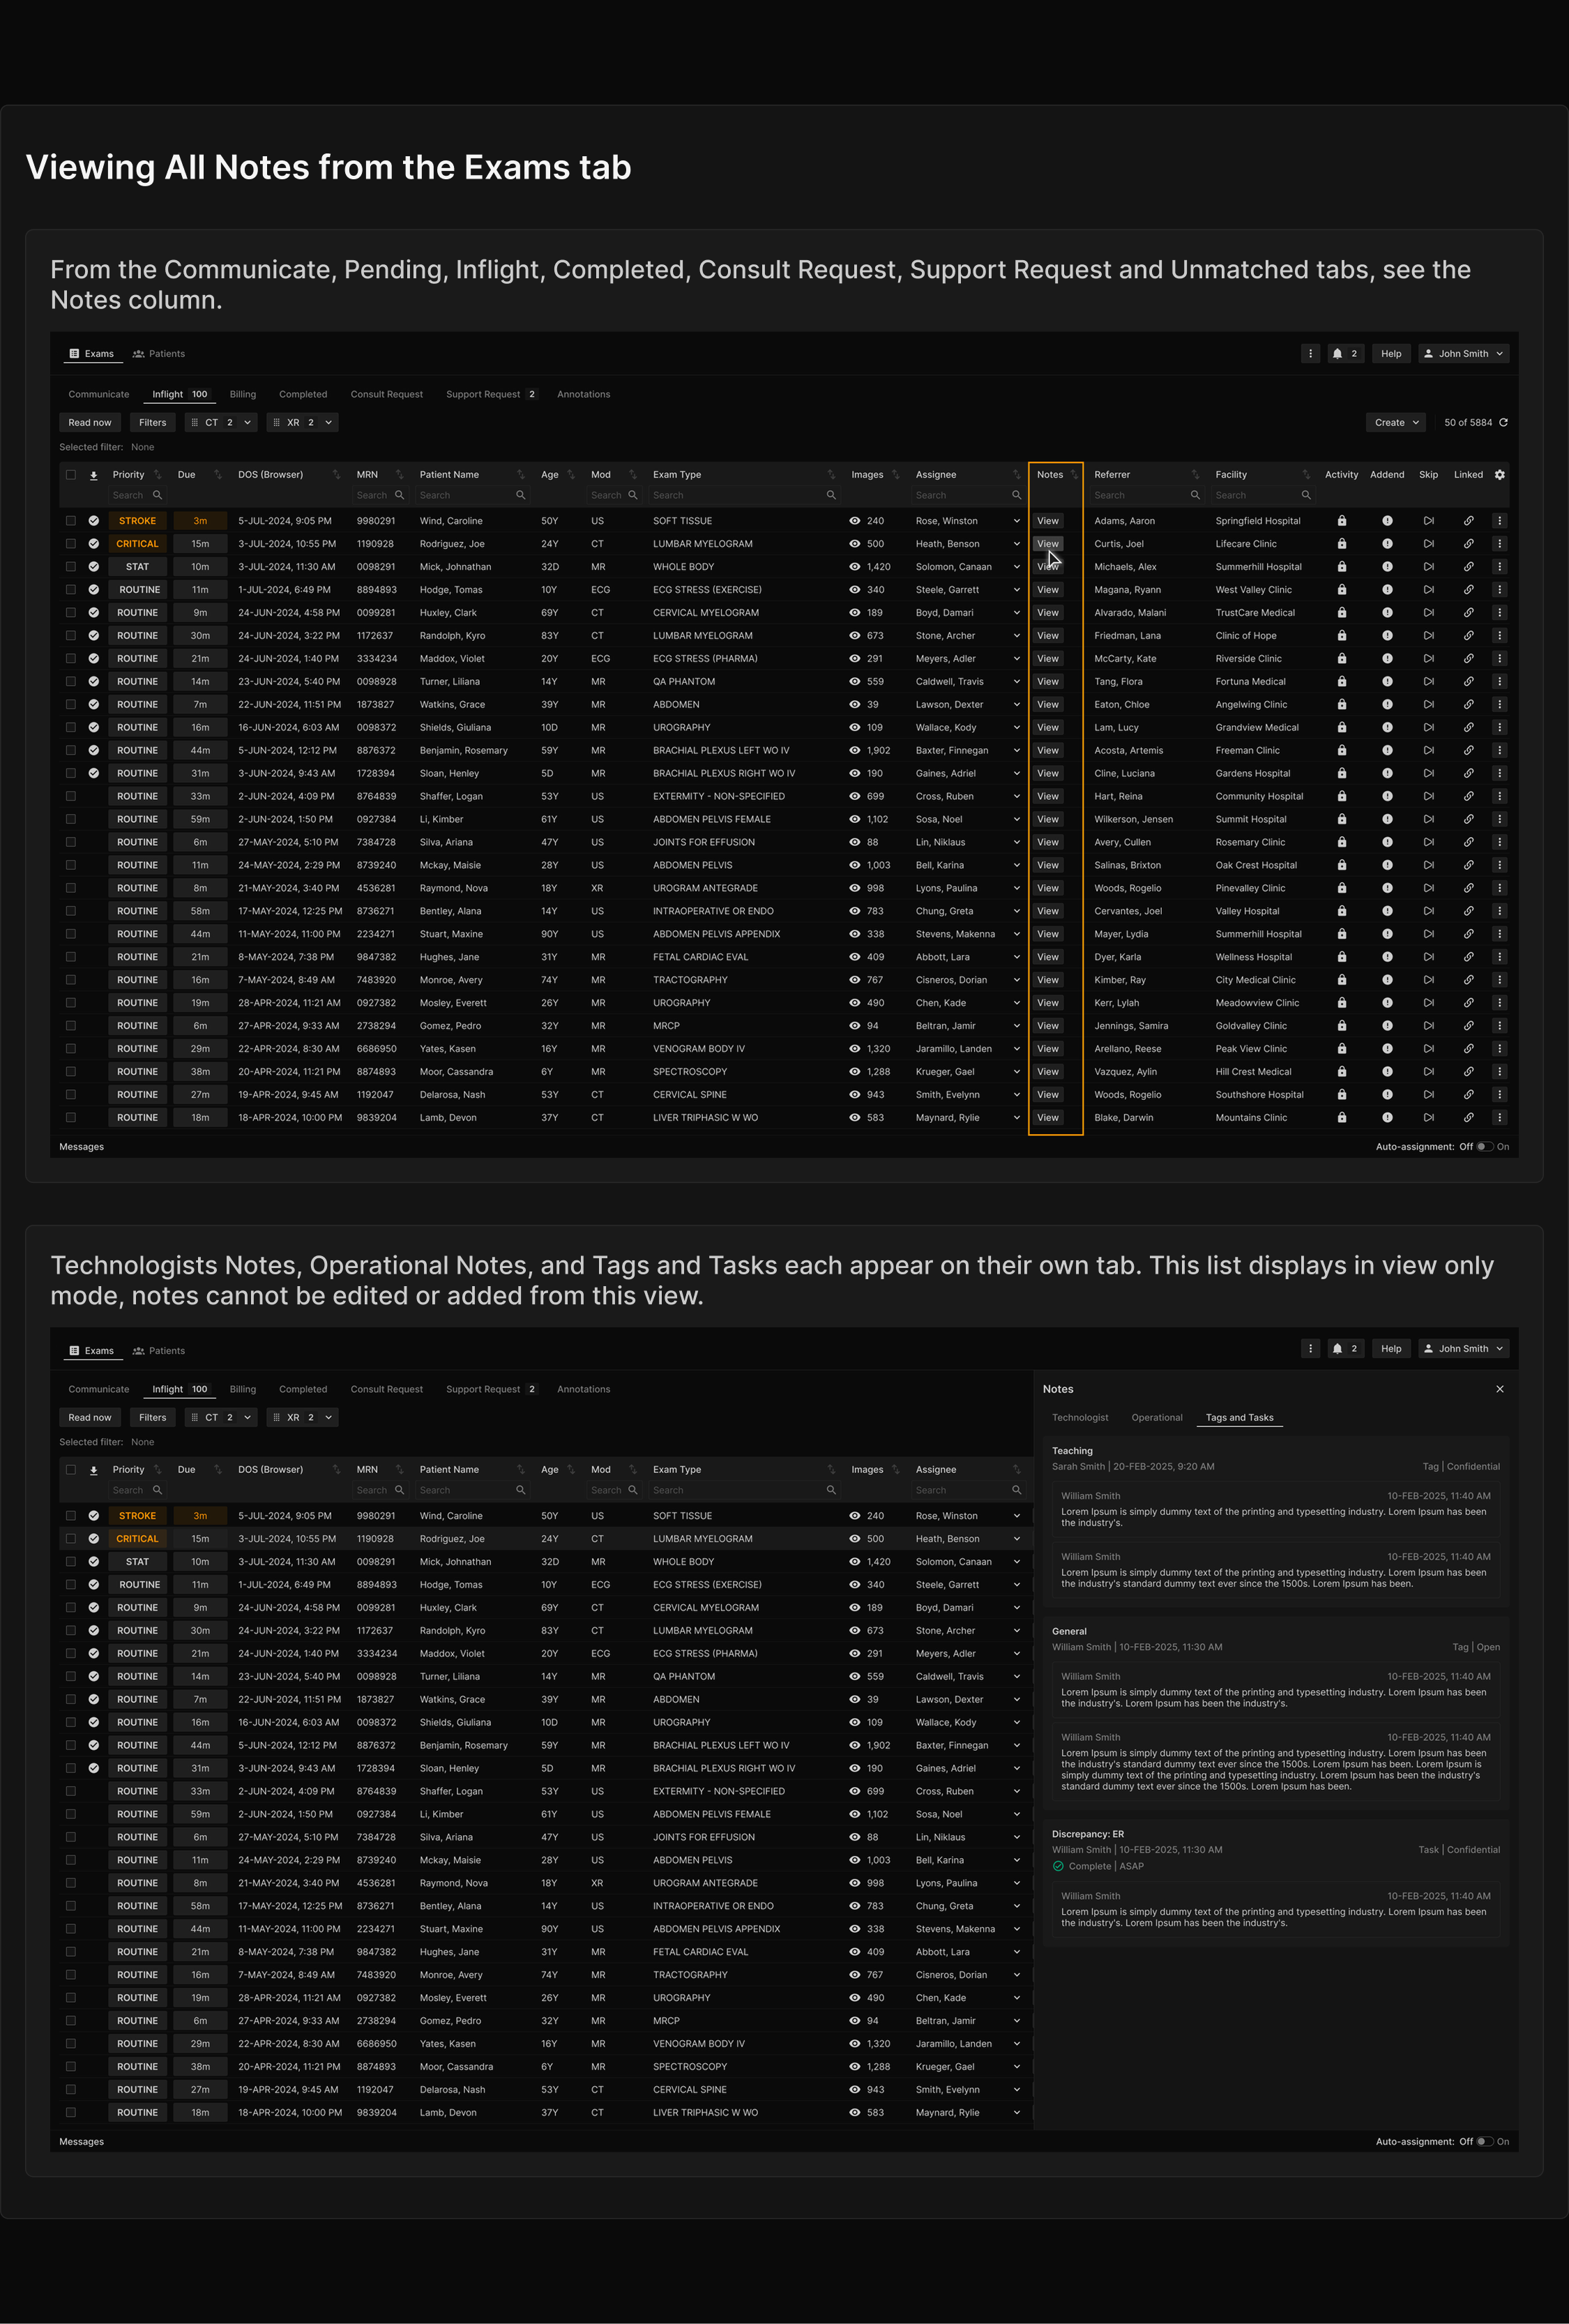
Task: Click the Read now button in upper screenshot
Action: point(90,423)
